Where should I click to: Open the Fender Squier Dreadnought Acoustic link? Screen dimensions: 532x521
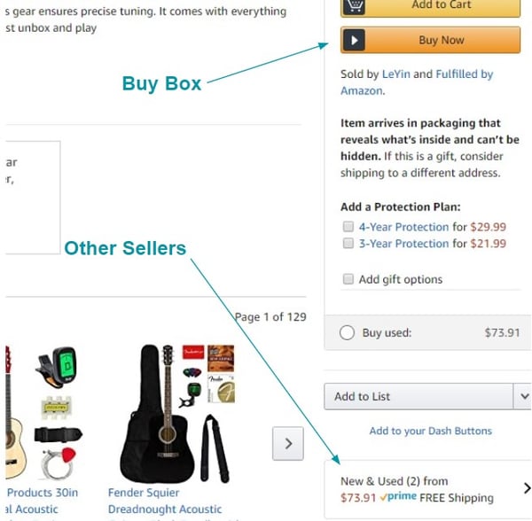point(165,501)
